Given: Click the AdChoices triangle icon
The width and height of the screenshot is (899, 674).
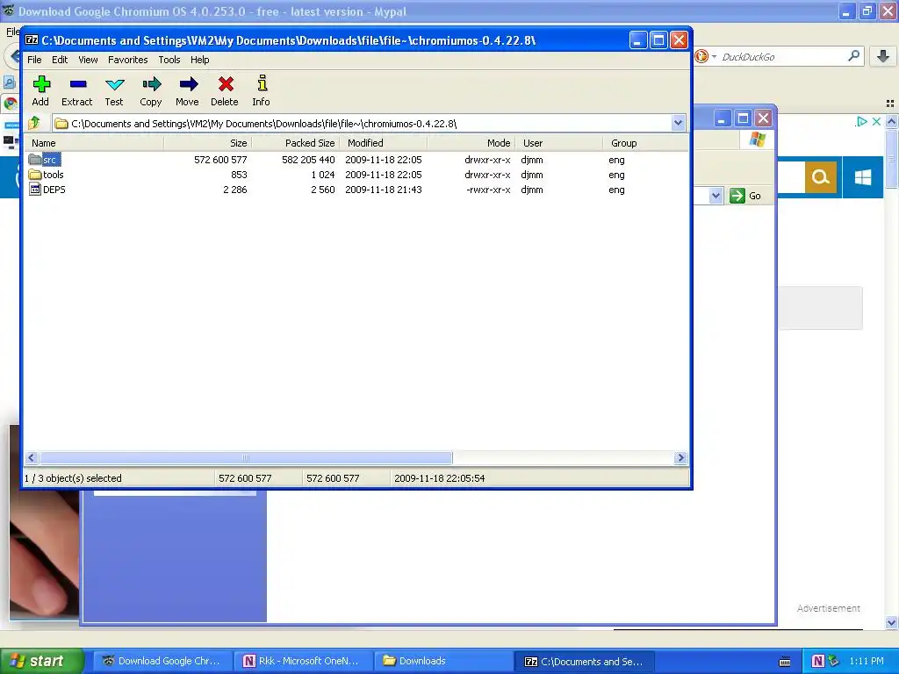Looking at the screenshot, I should click(860, 121).
